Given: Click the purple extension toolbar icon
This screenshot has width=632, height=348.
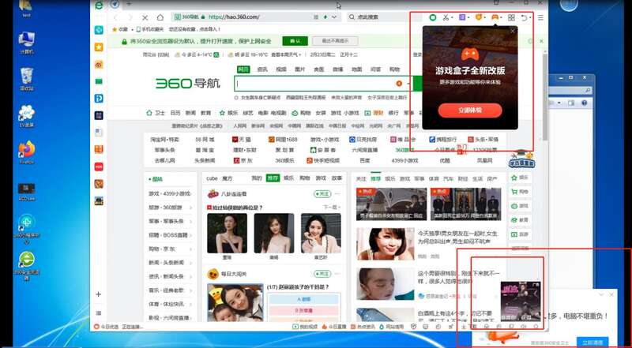Looking at the screenshot, I should coord(462,17).
